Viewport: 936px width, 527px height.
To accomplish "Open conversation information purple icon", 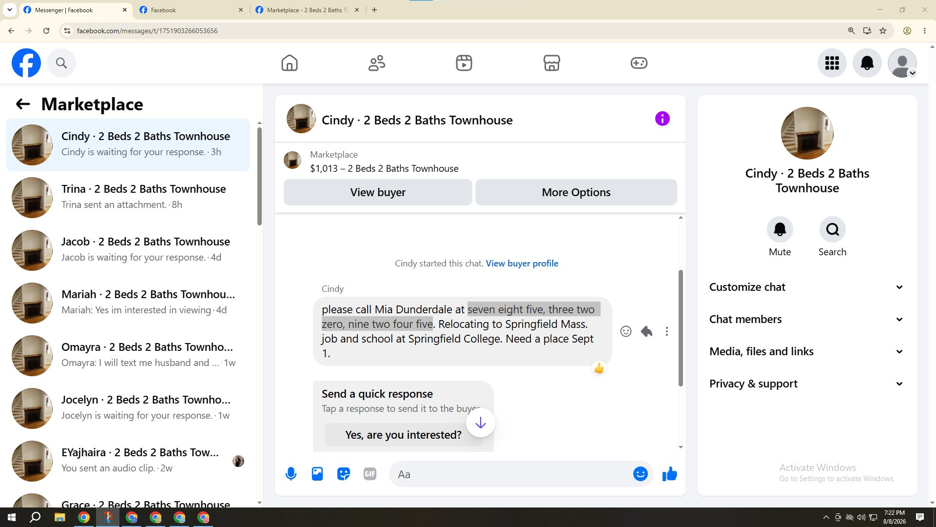I will [662, 119].
